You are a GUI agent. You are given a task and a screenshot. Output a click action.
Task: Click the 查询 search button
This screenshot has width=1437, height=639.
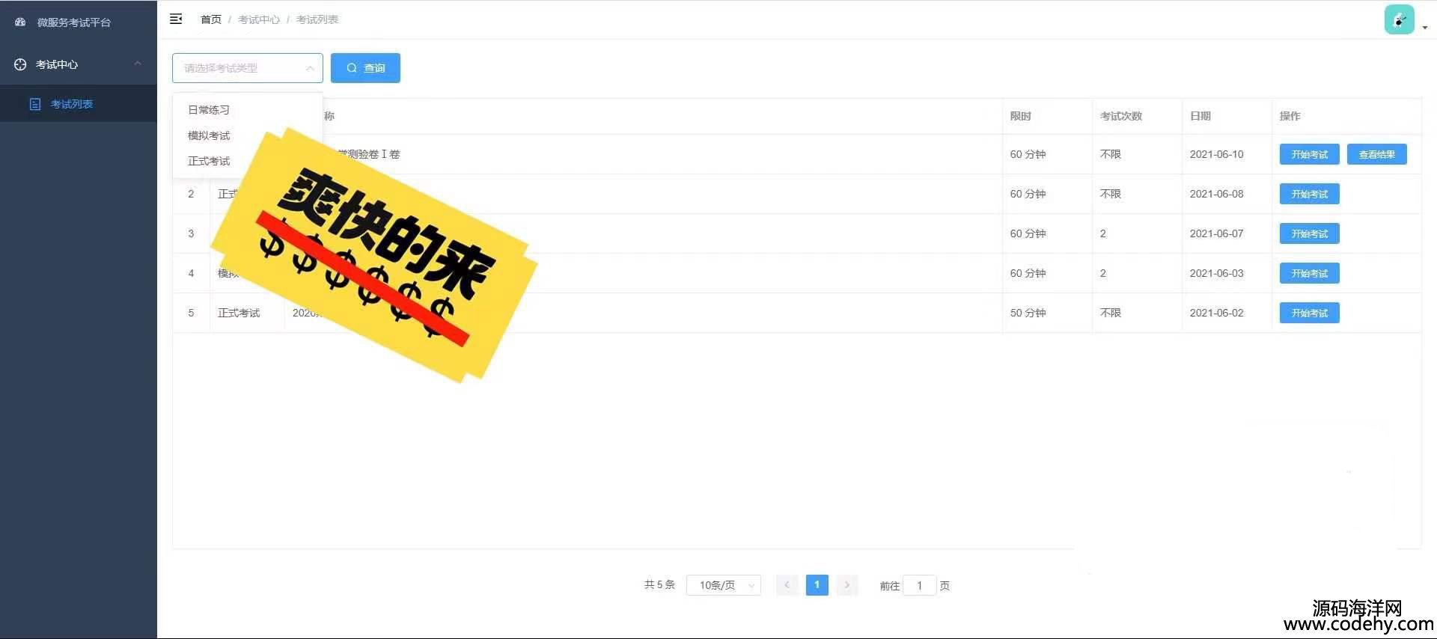[365, 68]
